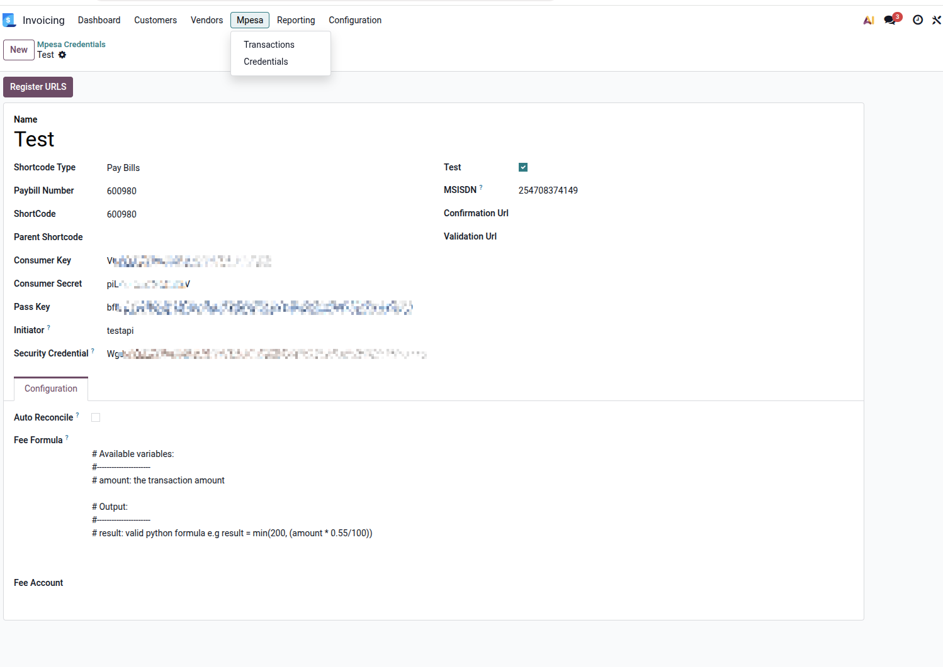Viewport: 943px width, 667px height.
Task: Uncheck the Test checkbox
Action: click(x=523, y=167)
